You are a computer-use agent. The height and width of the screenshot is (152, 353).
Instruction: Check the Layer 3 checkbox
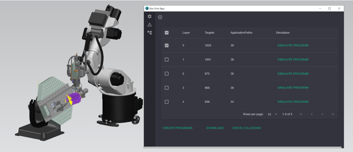point(167,88)
